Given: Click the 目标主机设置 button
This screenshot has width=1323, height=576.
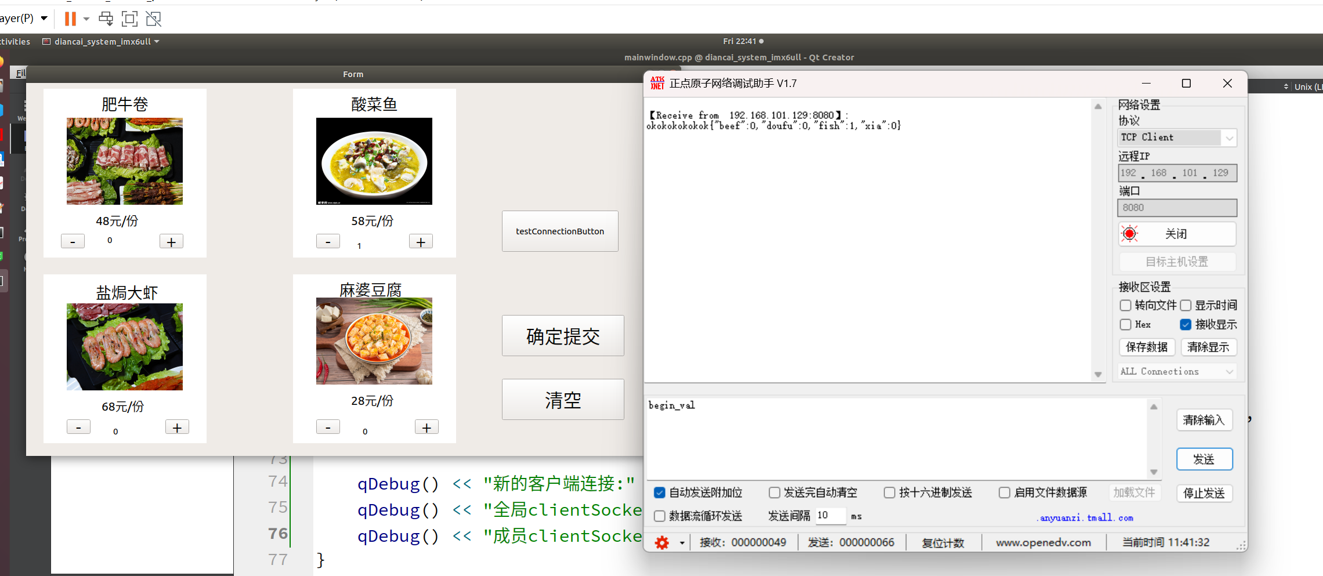Looking at the screenshot, I should [1177, 262].
